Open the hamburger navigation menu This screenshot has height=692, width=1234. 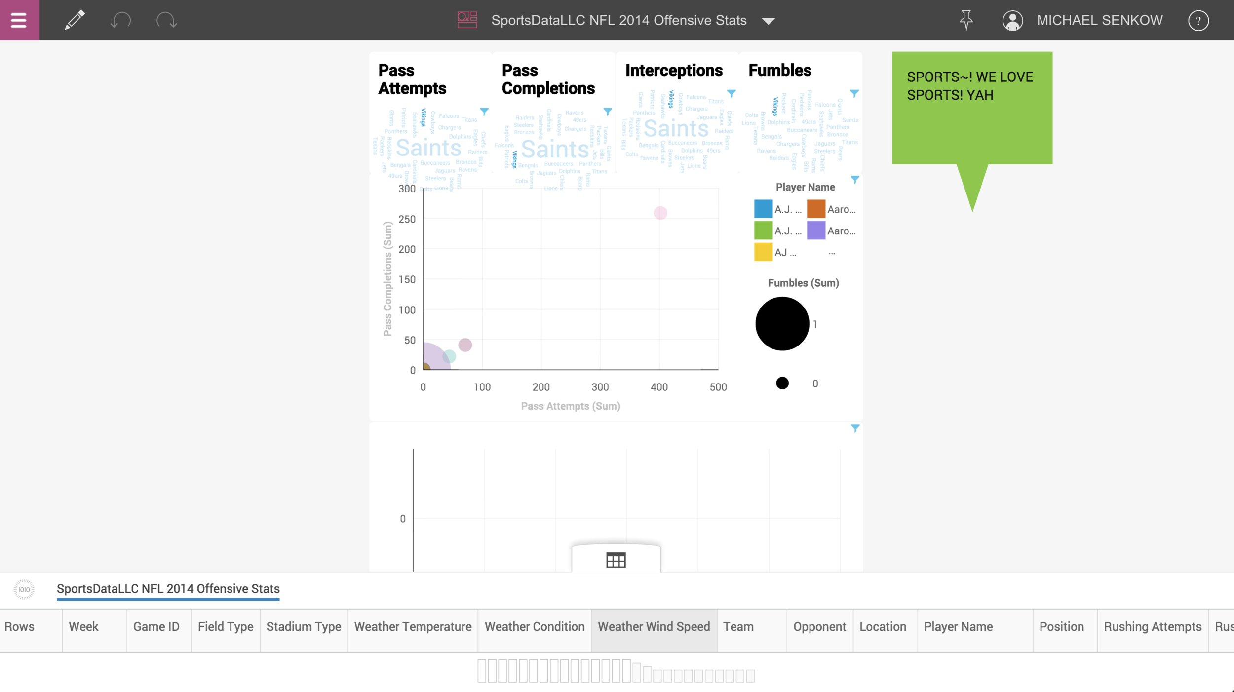click(x=19, y=20)
